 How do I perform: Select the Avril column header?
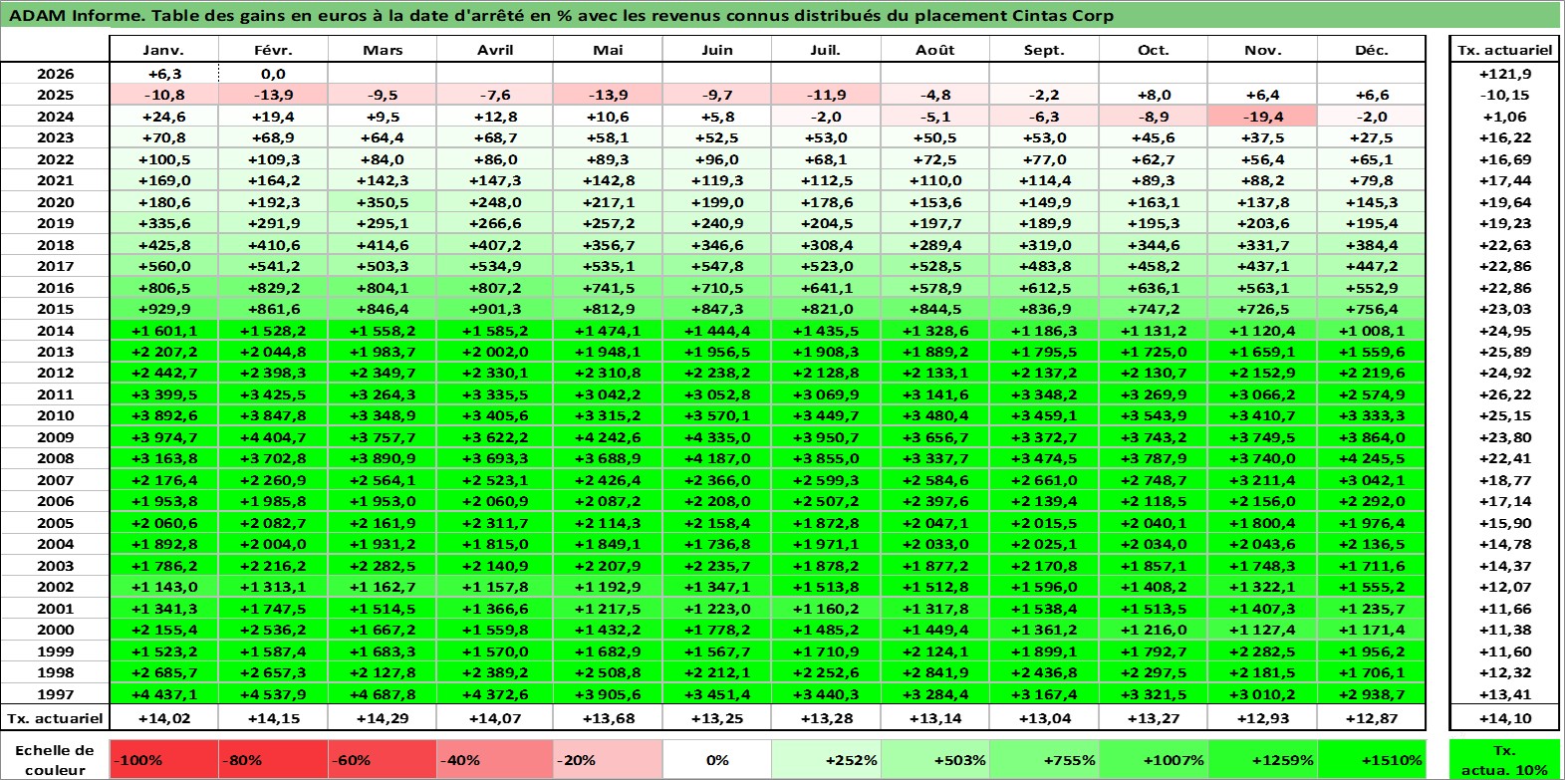coord(495,50)
